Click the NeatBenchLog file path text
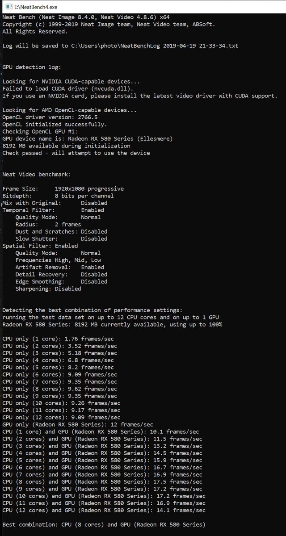This screenshot has width=286, height=536. tap(155, 46)
